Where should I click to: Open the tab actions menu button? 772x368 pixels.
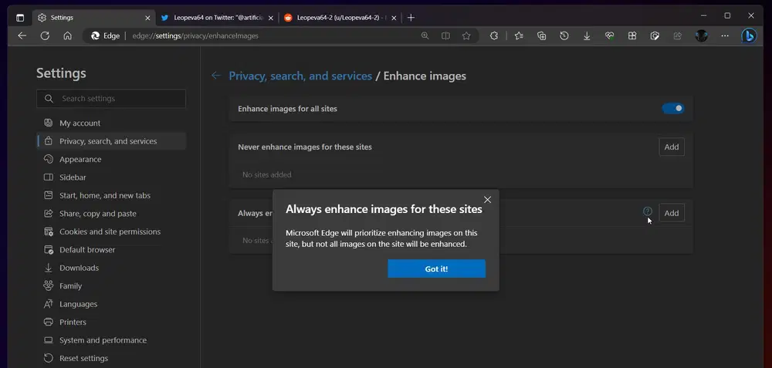20,17
